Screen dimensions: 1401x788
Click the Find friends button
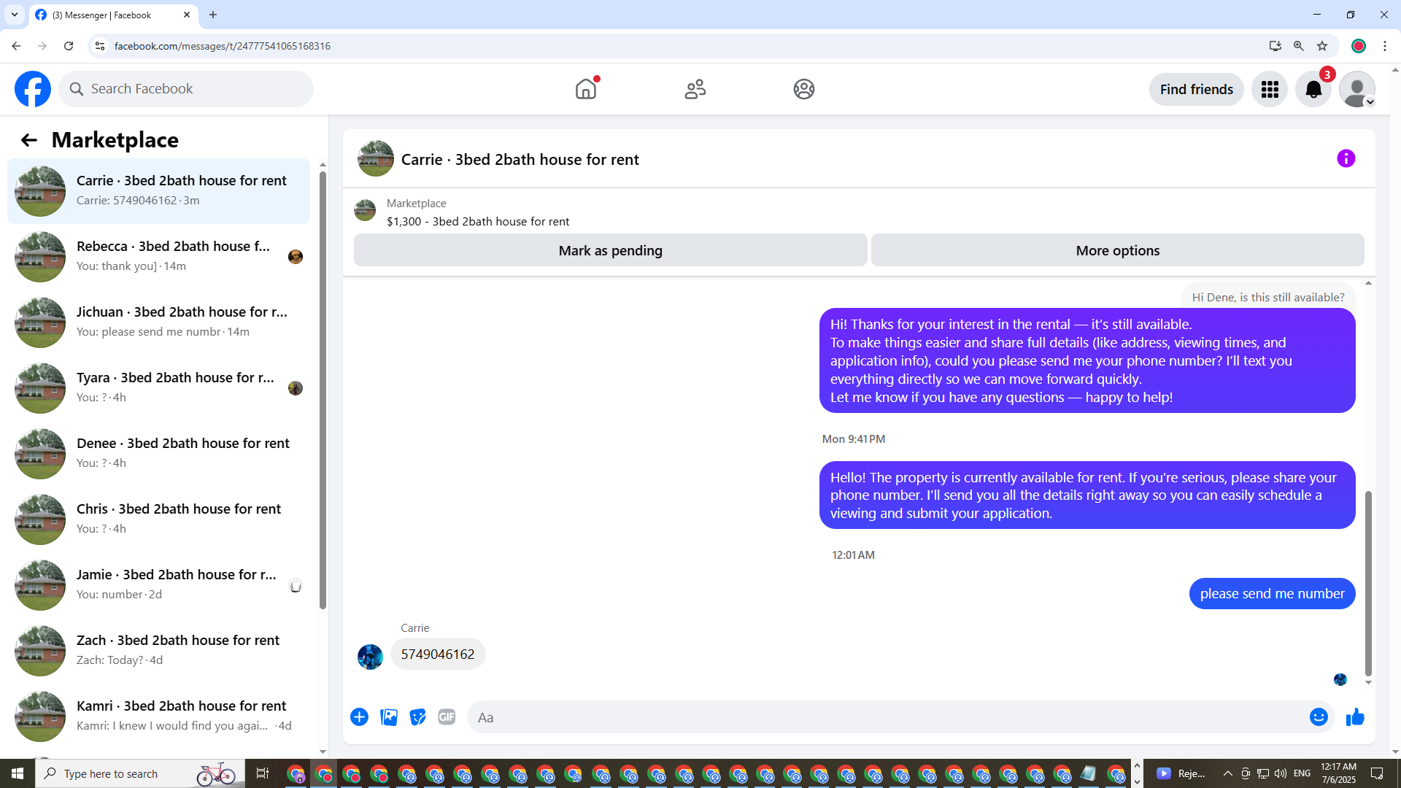point(1196,89)
